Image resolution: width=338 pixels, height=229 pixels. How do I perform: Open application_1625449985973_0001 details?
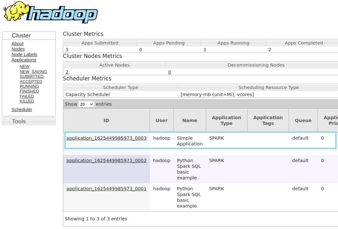pyautogui.click(x=106, y=189)
